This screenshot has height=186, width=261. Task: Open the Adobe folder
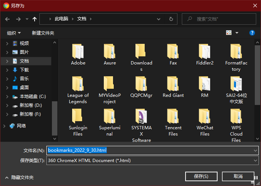(x=78, y=54)
